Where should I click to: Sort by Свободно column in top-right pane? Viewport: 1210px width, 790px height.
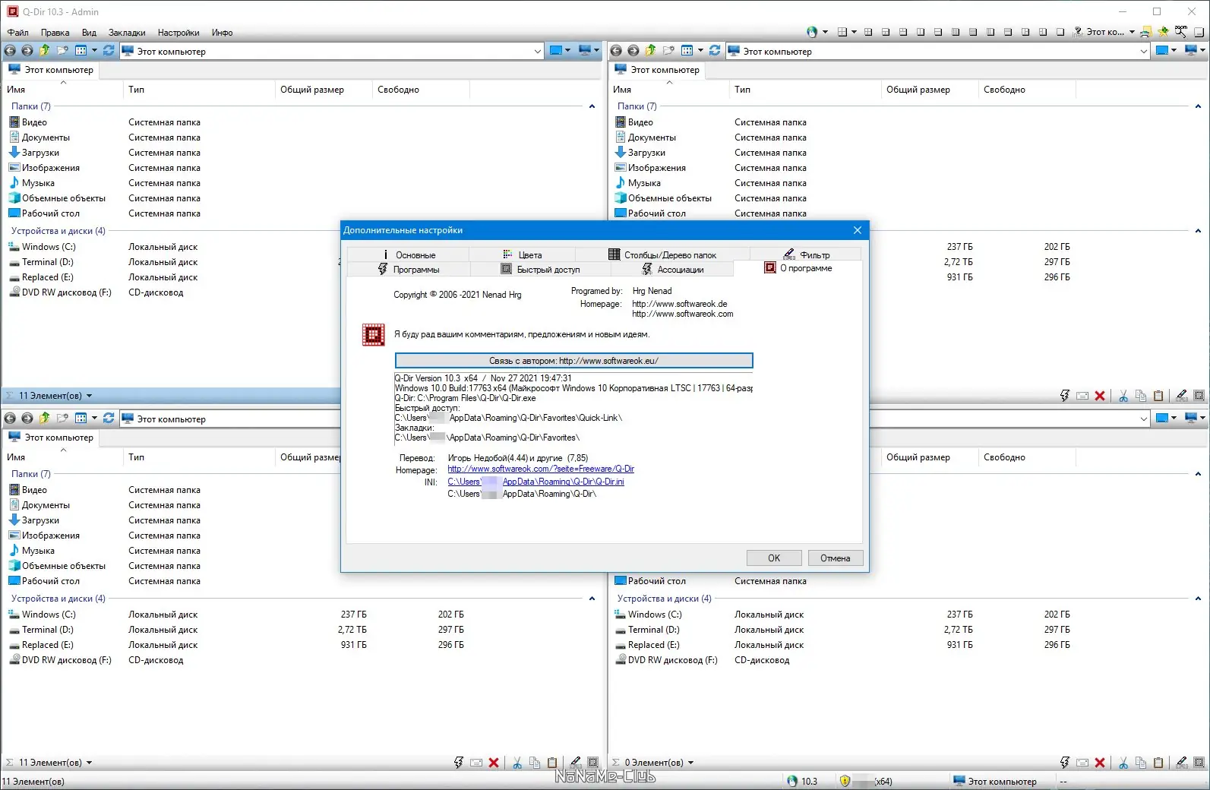(x=1026, y=90)
